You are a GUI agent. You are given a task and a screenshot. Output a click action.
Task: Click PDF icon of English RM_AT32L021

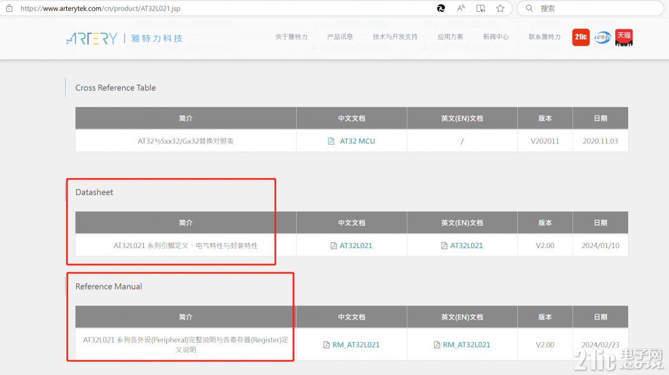click(x=437, y=345)
